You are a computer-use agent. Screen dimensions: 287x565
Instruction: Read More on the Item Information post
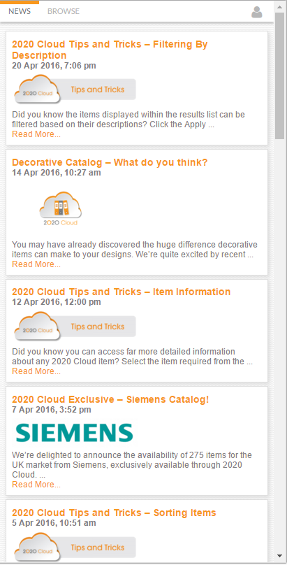pyautogui.click(x=36, y=371)
